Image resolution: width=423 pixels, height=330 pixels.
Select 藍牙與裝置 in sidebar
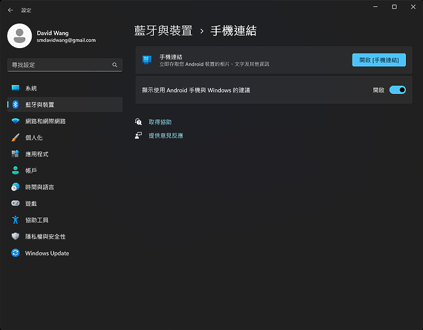[x=65, y=105]
